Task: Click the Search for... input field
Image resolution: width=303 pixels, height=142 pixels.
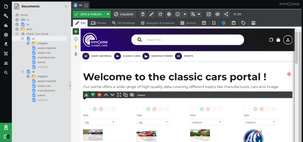Action: click(x=188, y=40)
